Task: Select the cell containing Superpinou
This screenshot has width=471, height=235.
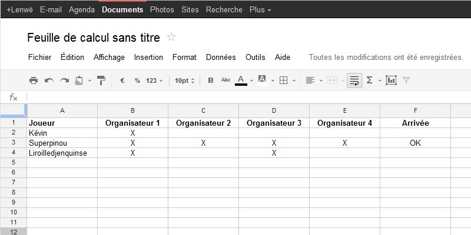Action: click(62, 143)
